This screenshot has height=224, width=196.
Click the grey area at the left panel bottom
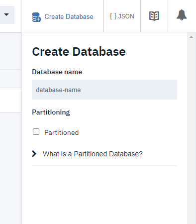click(x=10, y=168)
